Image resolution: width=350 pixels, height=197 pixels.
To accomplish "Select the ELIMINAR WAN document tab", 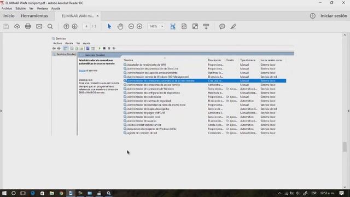I will [x=78, y=16].
